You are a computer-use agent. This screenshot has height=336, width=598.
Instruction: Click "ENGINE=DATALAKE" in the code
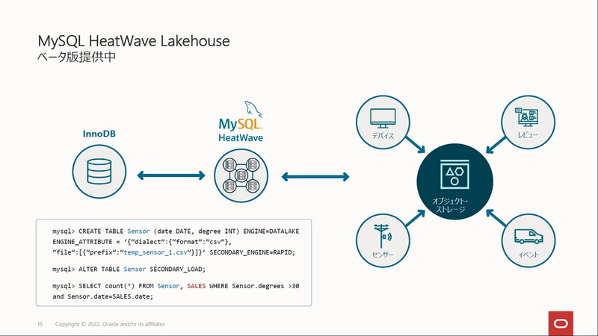tap(271, 231)
